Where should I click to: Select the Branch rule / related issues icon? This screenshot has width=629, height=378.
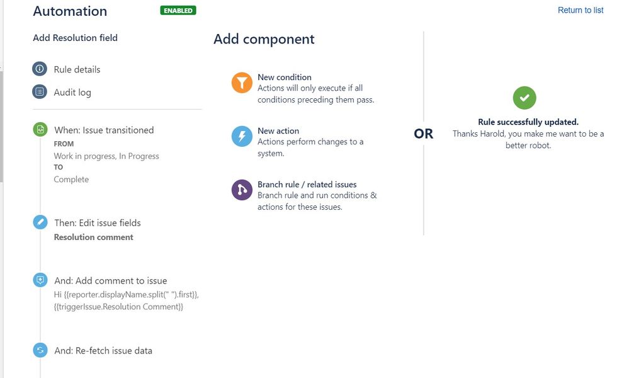[242, 190]
